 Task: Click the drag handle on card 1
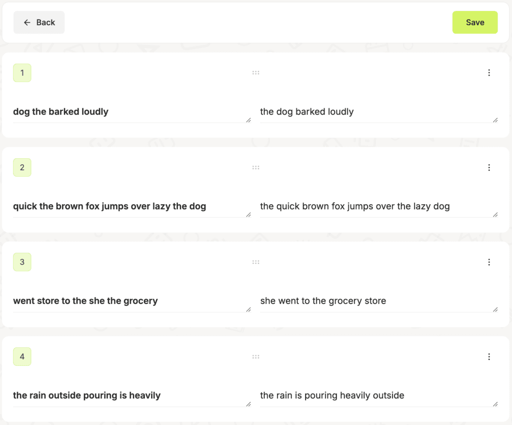255,73
